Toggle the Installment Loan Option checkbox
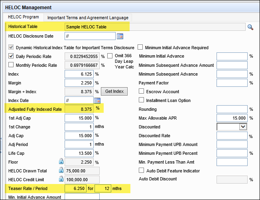 141,100
